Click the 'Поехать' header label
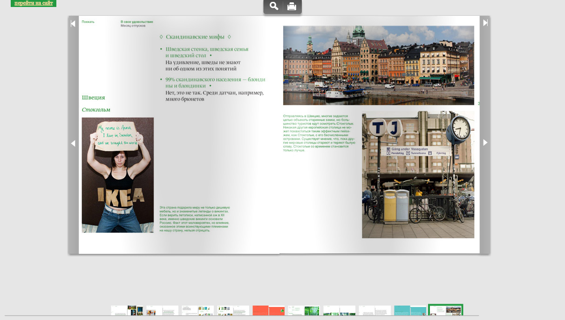This screenshot has height=320, width=565. pos(88,22)
